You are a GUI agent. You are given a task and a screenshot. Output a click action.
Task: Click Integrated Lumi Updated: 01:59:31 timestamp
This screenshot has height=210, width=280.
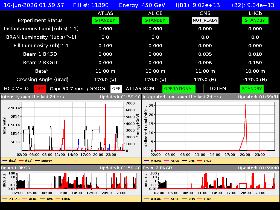[x=258, y=97]
